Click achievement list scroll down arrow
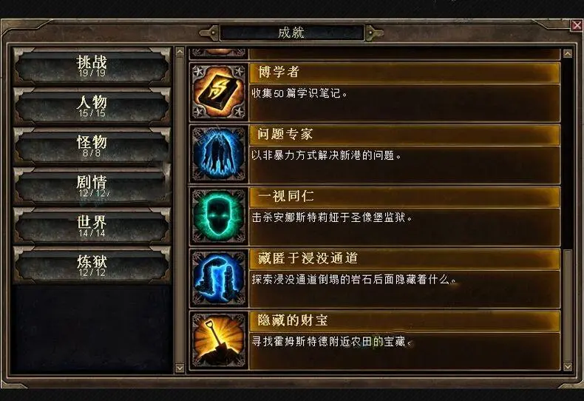584x401 pixels. tap(567, 366)
